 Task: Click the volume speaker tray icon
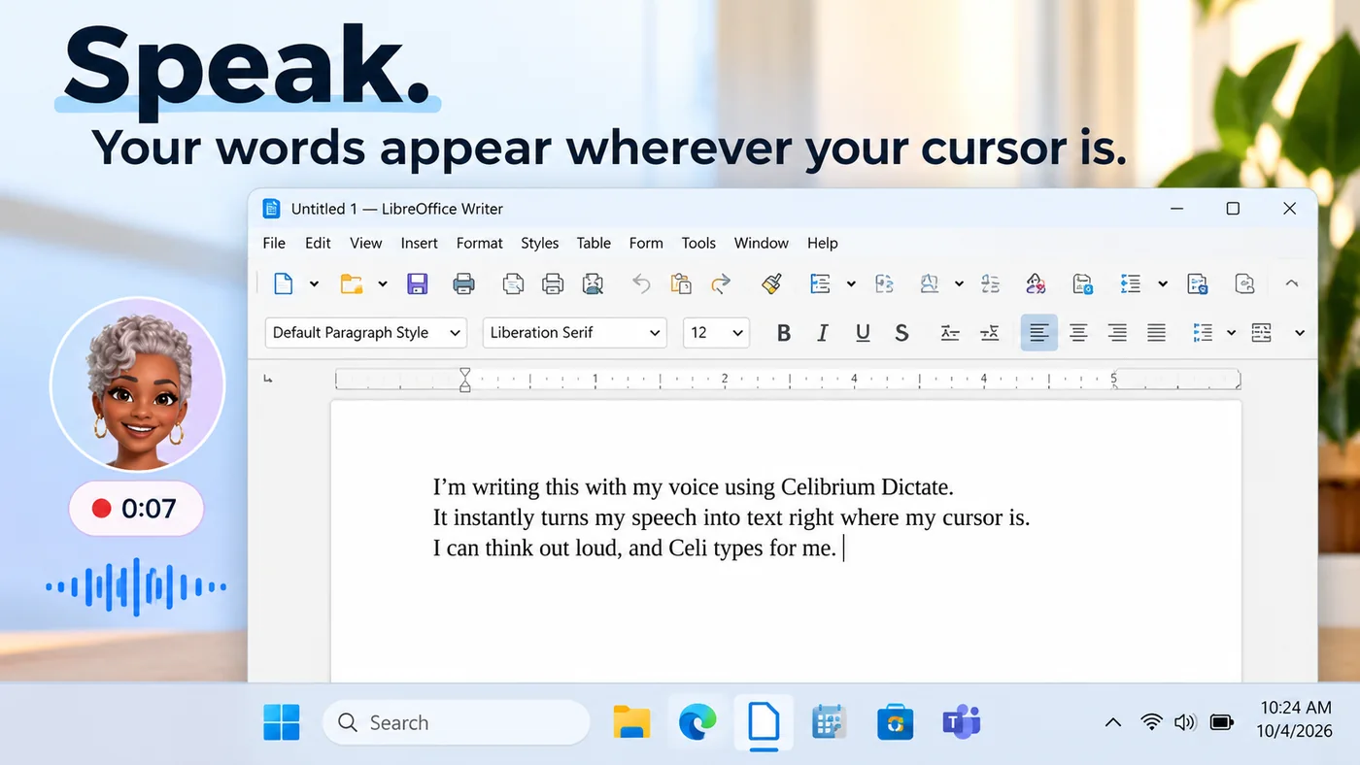tap(1184, 722)
